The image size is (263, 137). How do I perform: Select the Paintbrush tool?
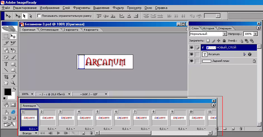pyautogui.click(x=13, y=57)
